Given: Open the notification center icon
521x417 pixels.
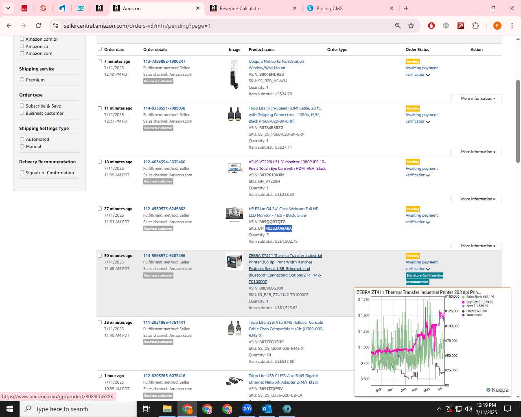Looking at the screenshot, I should (x=508, y=409).
